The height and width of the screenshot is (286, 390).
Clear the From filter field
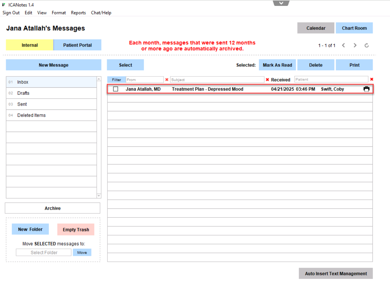[167, 80]
